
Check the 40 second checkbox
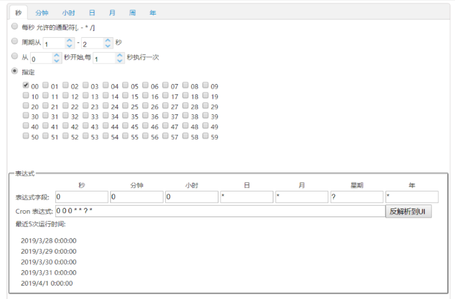coord(26,126)
